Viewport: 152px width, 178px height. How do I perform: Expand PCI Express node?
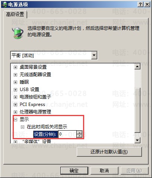coord(15,104)
